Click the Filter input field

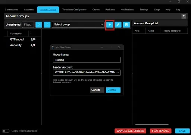coord(28,25)
